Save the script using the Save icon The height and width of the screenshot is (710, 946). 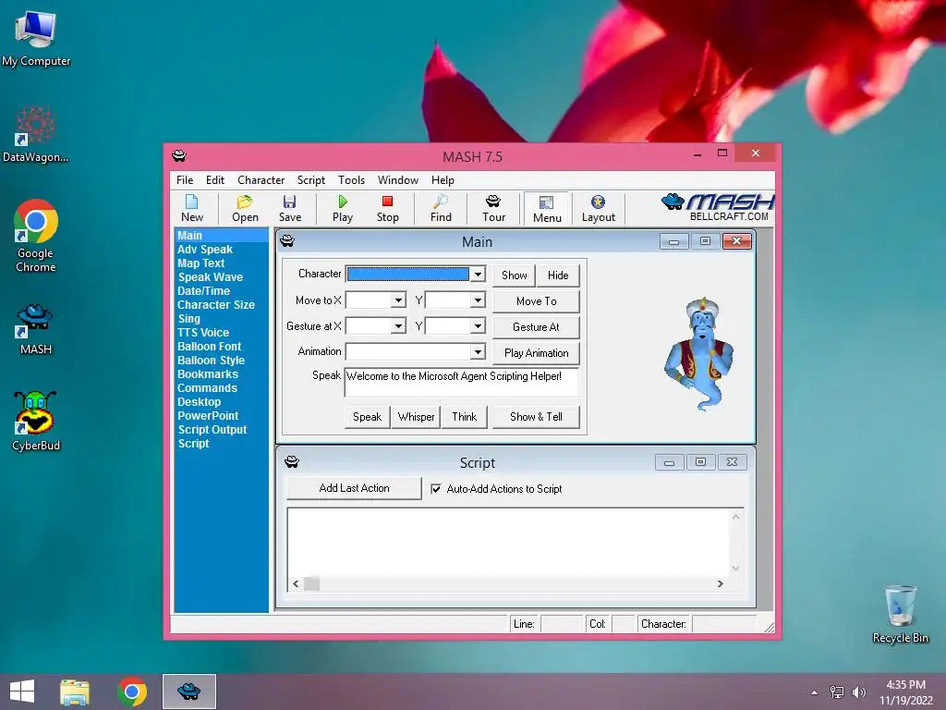tap(289, 208)
